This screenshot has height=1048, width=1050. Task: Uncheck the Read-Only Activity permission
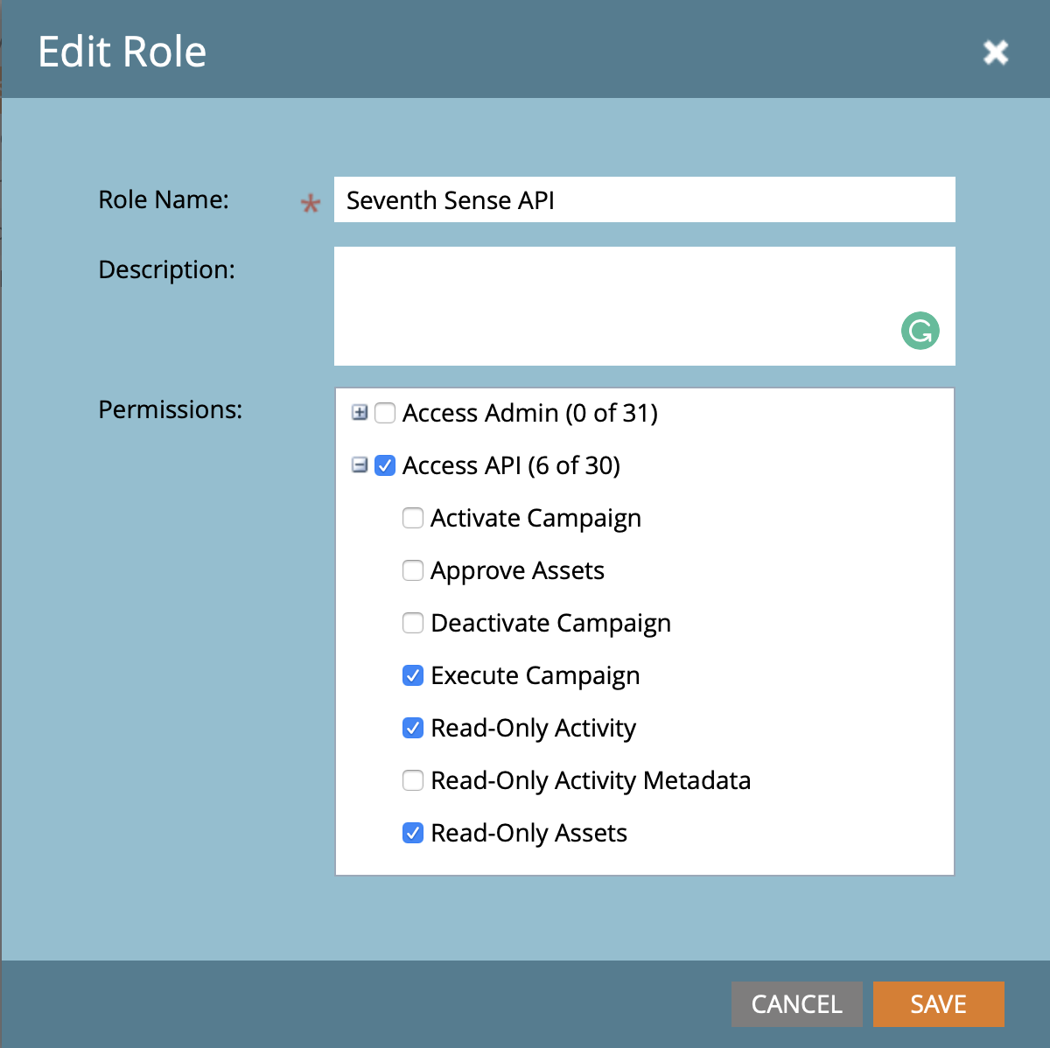tap(413, 728)
